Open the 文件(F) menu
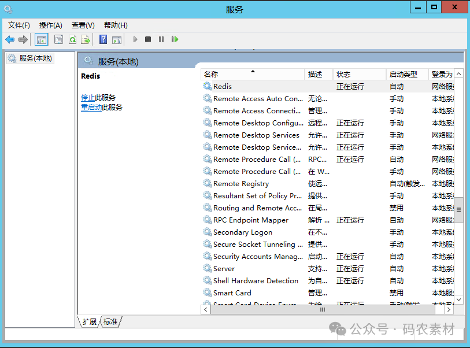 [19, 25]
